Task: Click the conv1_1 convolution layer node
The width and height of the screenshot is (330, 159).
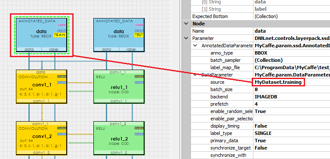Action: (42, 86)
